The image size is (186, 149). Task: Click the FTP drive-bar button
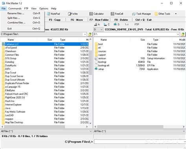pyautogui.click(x=137, y=24)
